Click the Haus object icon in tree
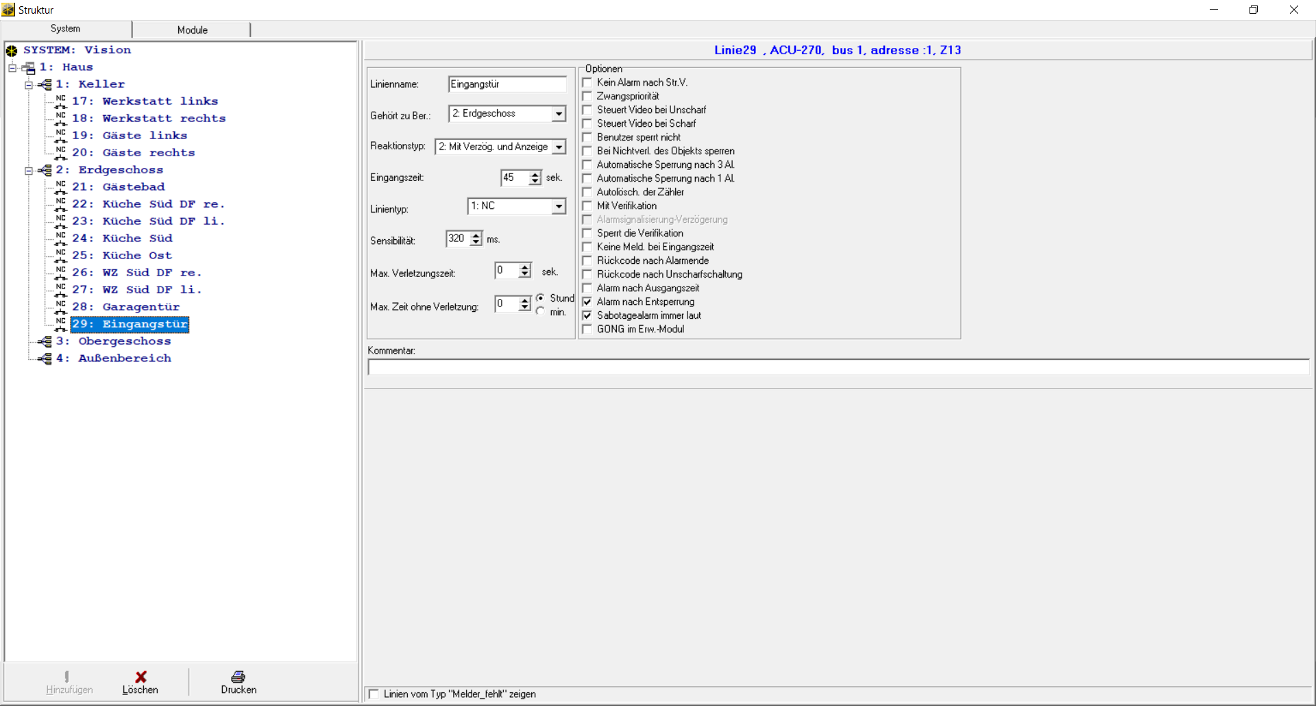The width and height of the screenshot is (1316, 706). pyautogui.click(x=29, y=68)
